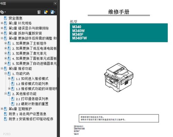Click the bookmark icon beside 安全信息
Screen dimensions: 173x137
click(6, 18)
